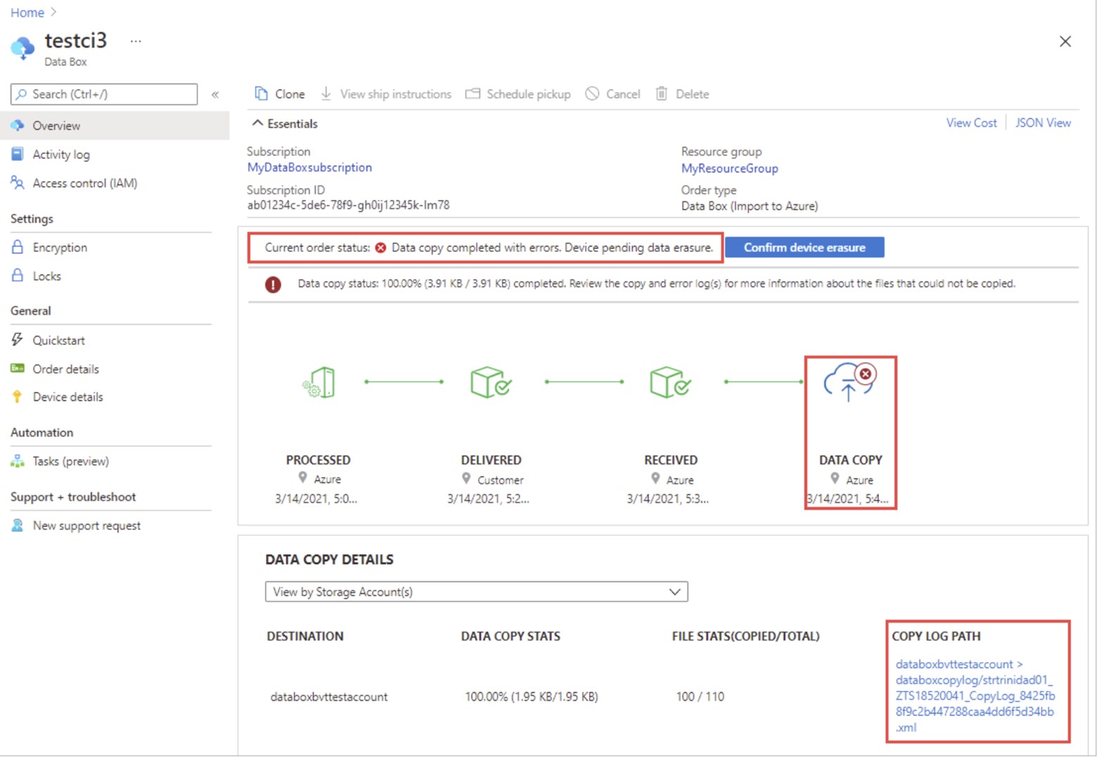Open the databoxcopylog copy log path link
The image size is (1098, 757).
click(975, 696)
